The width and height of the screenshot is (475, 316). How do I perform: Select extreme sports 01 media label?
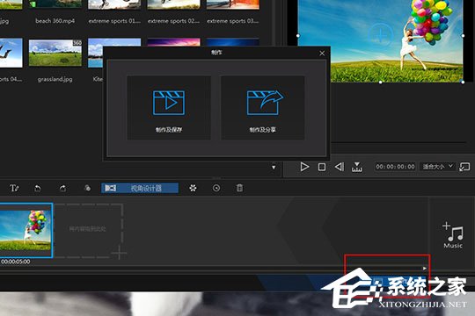[x=114, y=21]
